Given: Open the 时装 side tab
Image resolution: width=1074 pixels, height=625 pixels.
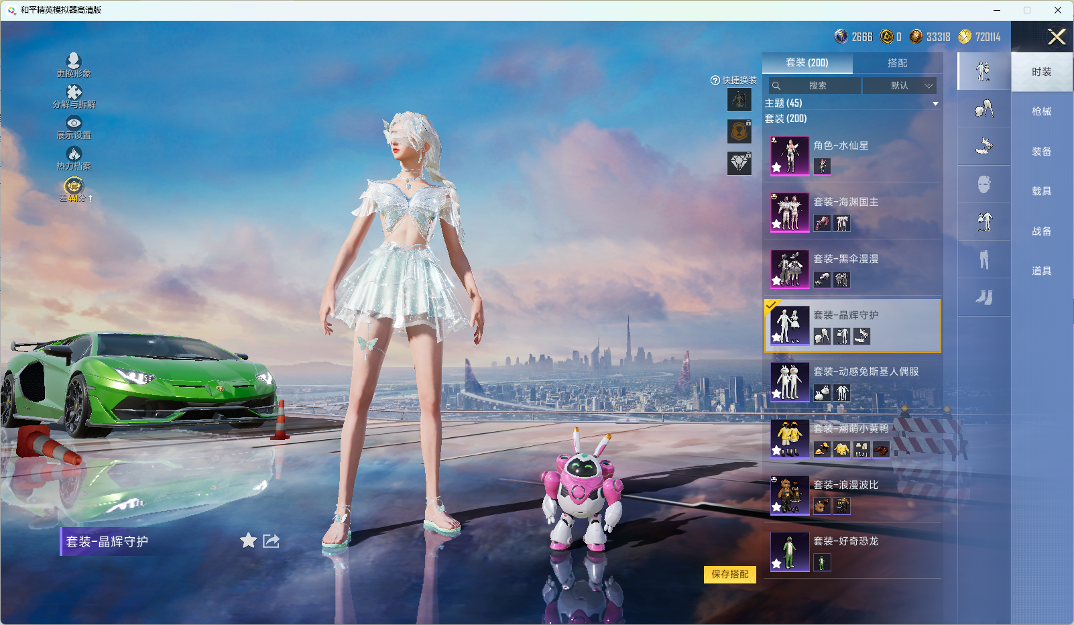Looking at the screenshot, I should (1042, 72).
